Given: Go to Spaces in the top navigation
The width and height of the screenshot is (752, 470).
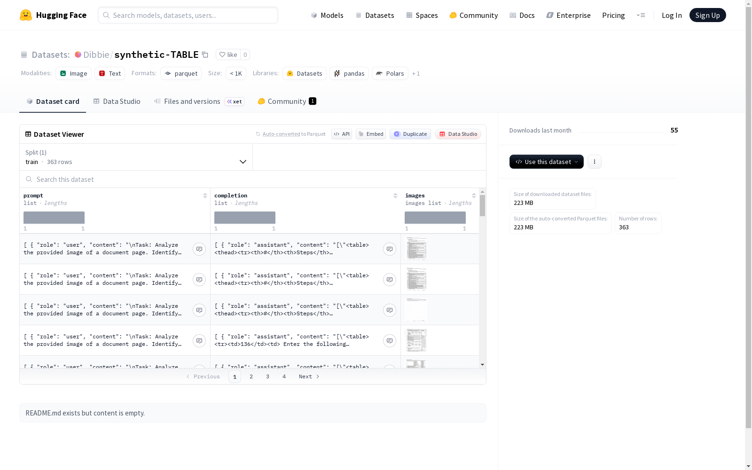Looking at the screenshot, I should (422, 15).
